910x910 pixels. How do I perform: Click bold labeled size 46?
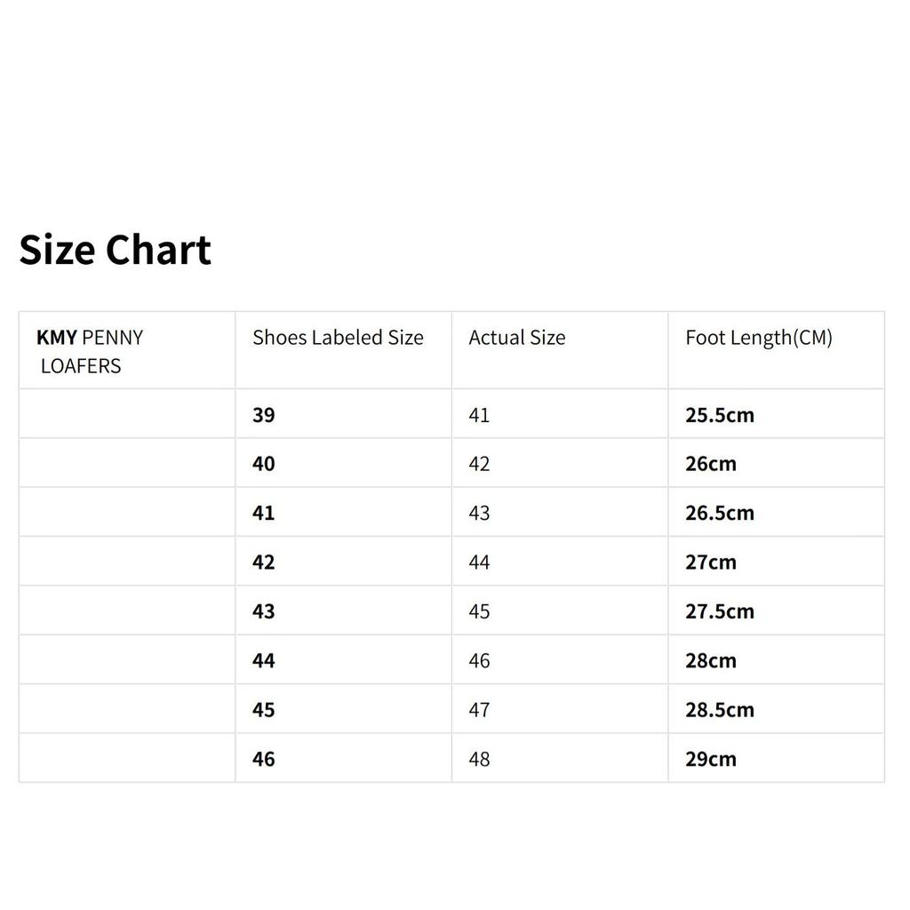(x=264, y=759)
